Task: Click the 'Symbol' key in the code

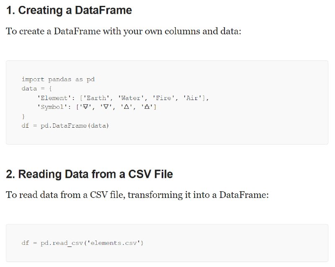Action: click(x=52, y=107)
